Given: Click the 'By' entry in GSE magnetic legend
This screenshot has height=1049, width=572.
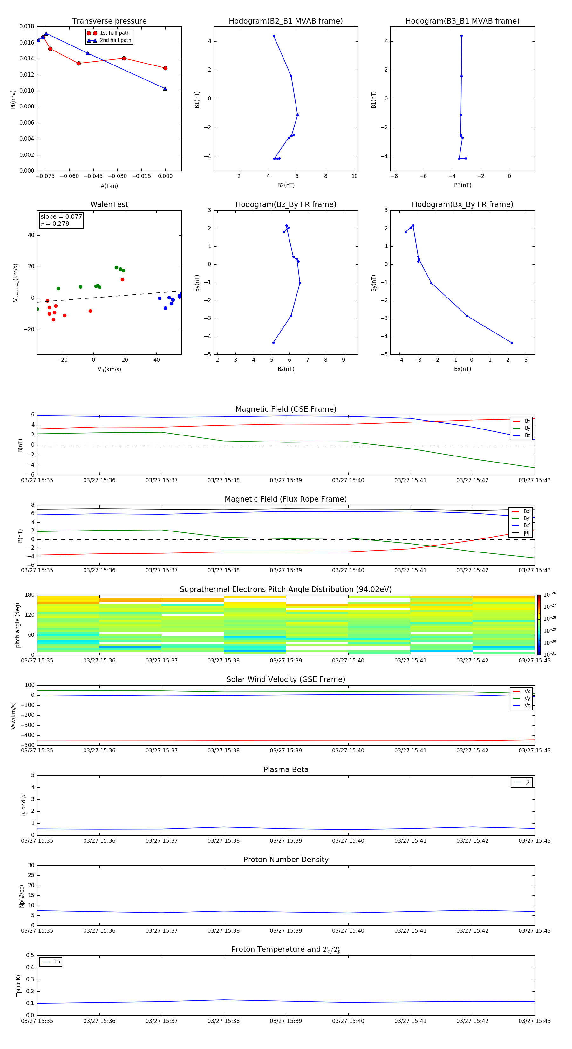Looking at the screenshot, I should point(521,428).
